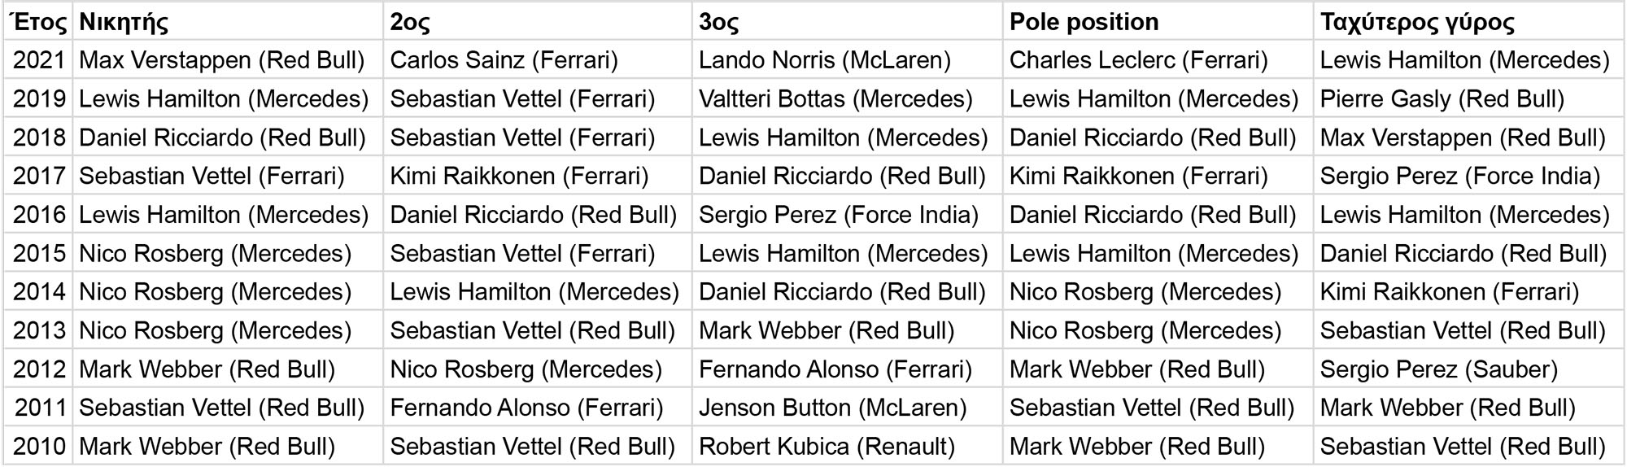Select the Νικητής header cell
Image resolution: width=1627 pixels, height=467 pixels.
click(x=228, y=22)
